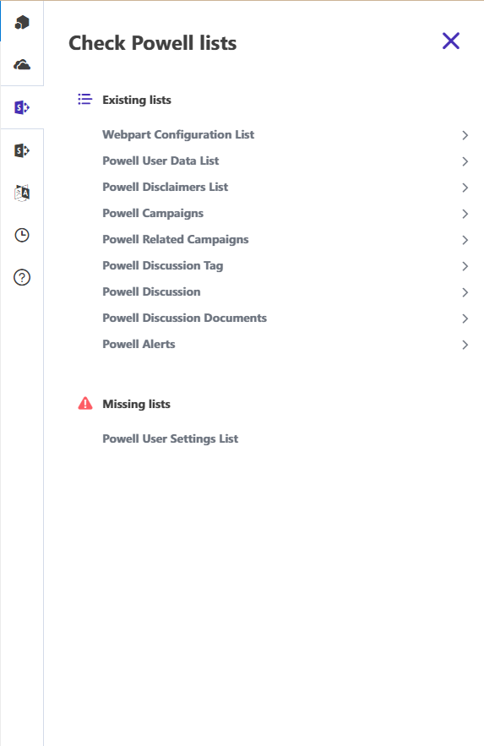This screenshot has width=484, height=746.
Task: Open the Powell cubes icon in sidebar
Action: point(22,22)
